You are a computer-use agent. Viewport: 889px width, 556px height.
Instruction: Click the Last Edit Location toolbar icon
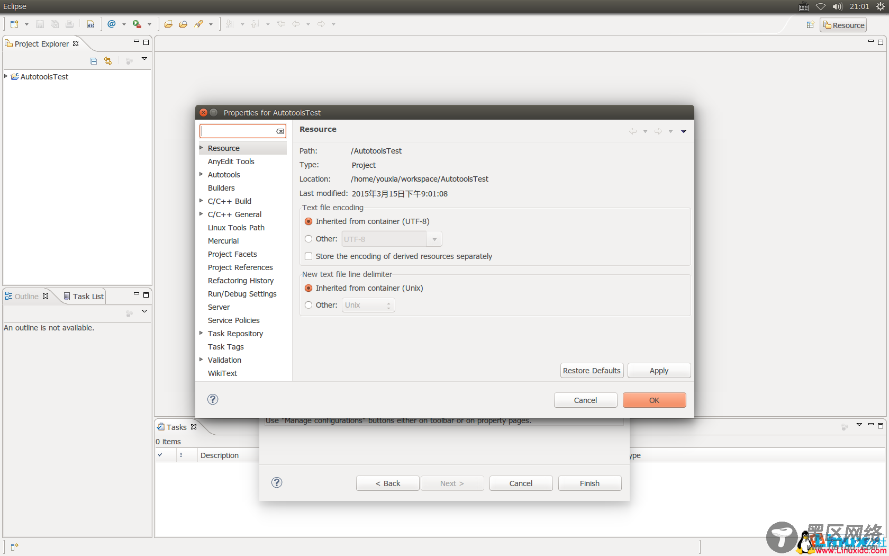(x=281, y=24)
